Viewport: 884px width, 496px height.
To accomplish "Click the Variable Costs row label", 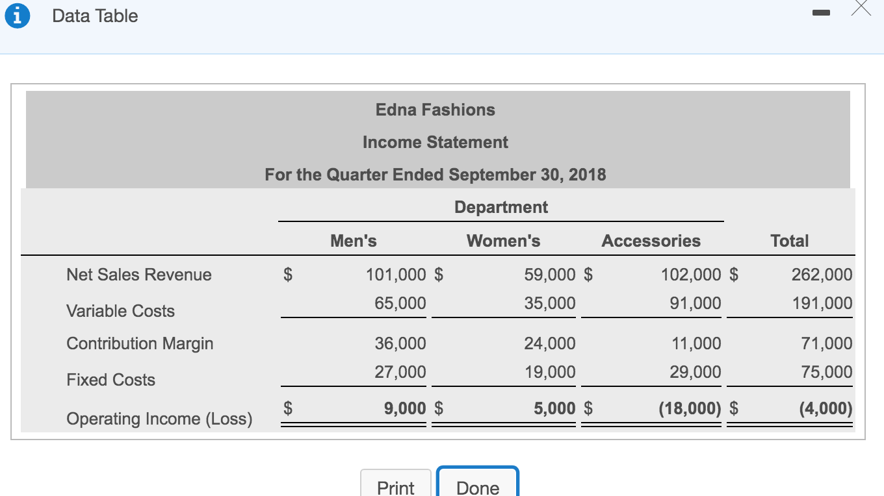I will point(120,311).
